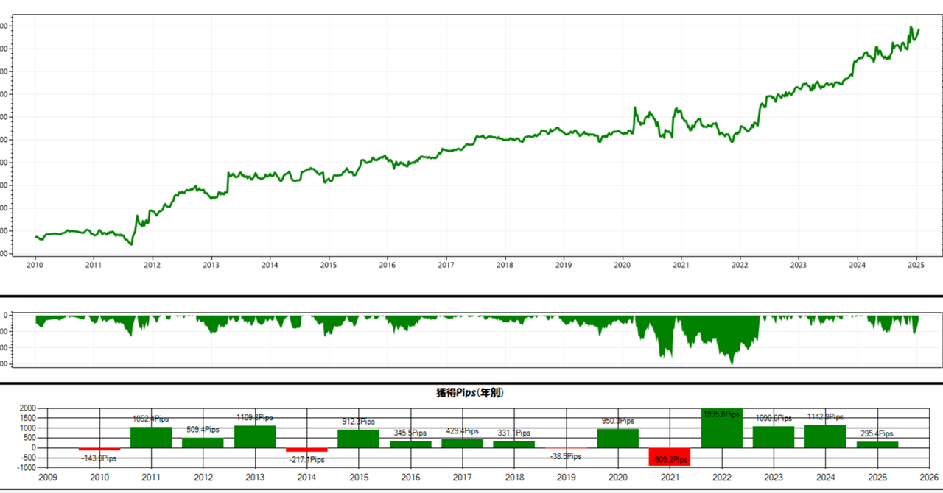943x493 pixels.
Task: Select the green 2015 bar in yearly Pips chart
Action: [358, 439]
